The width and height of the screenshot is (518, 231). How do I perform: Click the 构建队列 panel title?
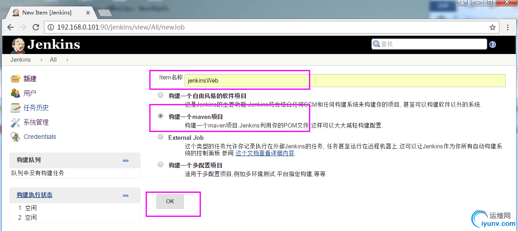click(29, 160)
